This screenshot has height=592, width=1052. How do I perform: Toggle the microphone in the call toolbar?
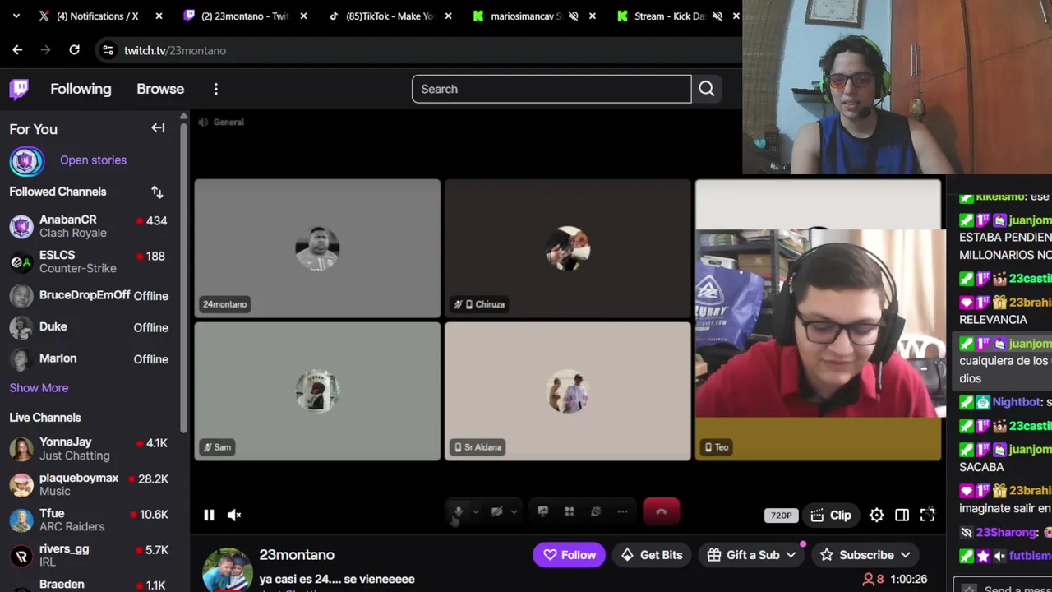pos(458,511)
